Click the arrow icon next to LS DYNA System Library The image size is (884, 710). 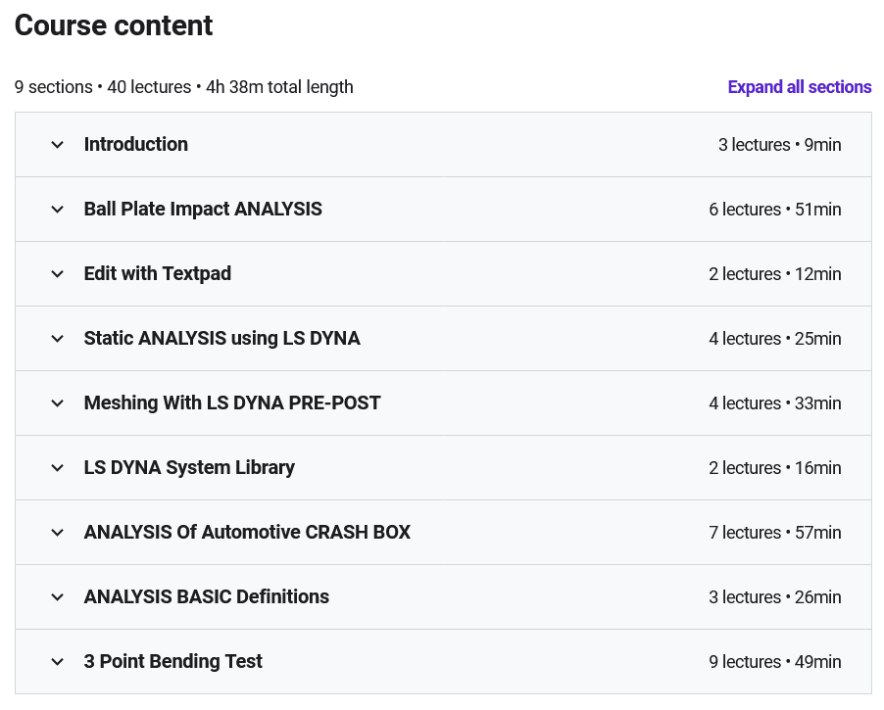(x=58, y=468)
